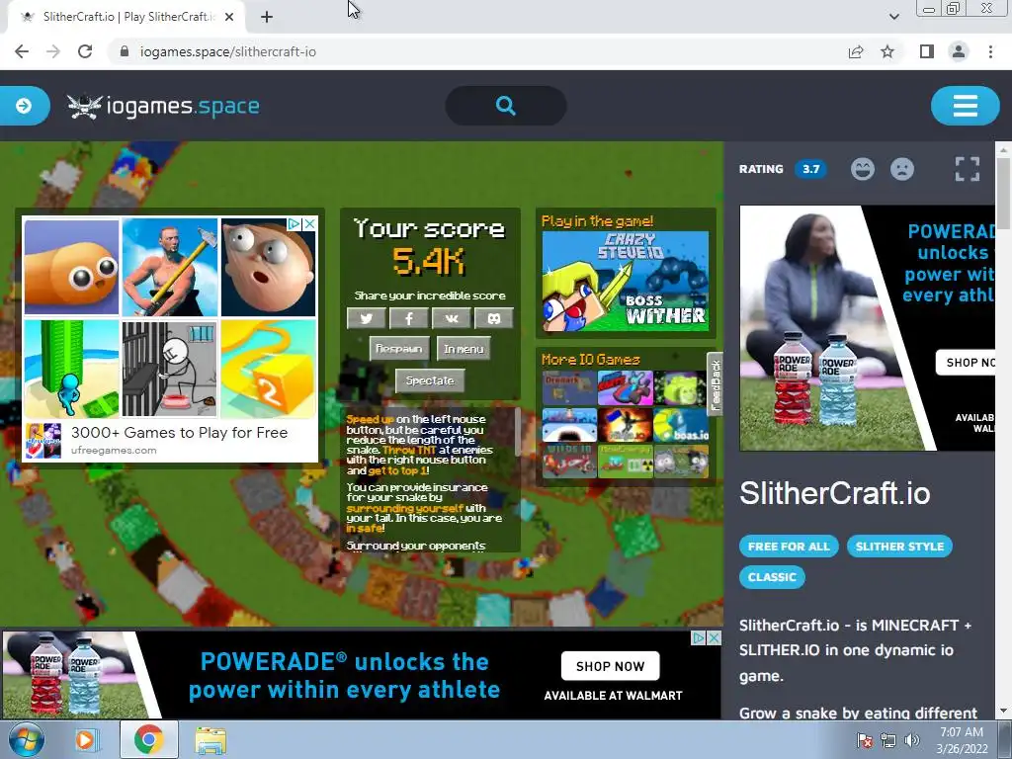
Task: Open File Explorer from taskbar
Action: coord(211,739)
